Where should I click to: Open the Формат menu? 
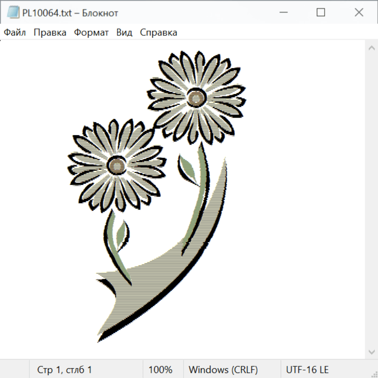coord(91,33)
